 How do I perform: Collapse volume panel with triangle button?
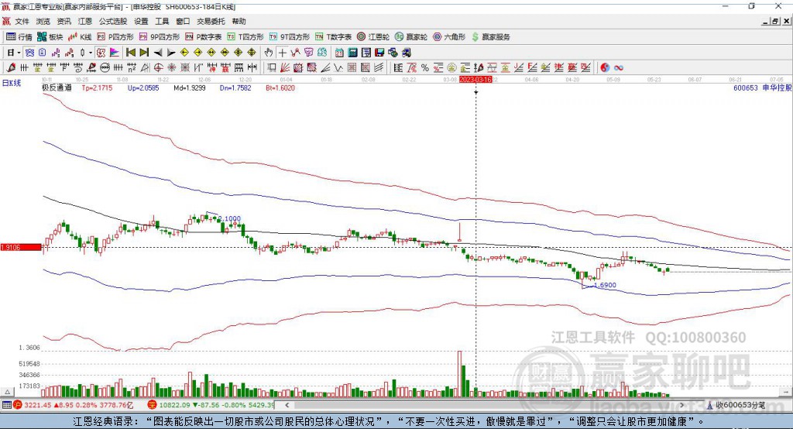[x=8, y=392]
